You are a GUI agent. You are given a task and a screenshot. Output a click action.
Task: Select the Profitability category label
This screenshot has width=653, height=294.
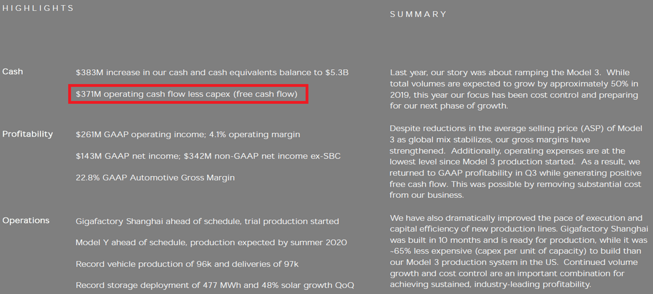[27, 134]
